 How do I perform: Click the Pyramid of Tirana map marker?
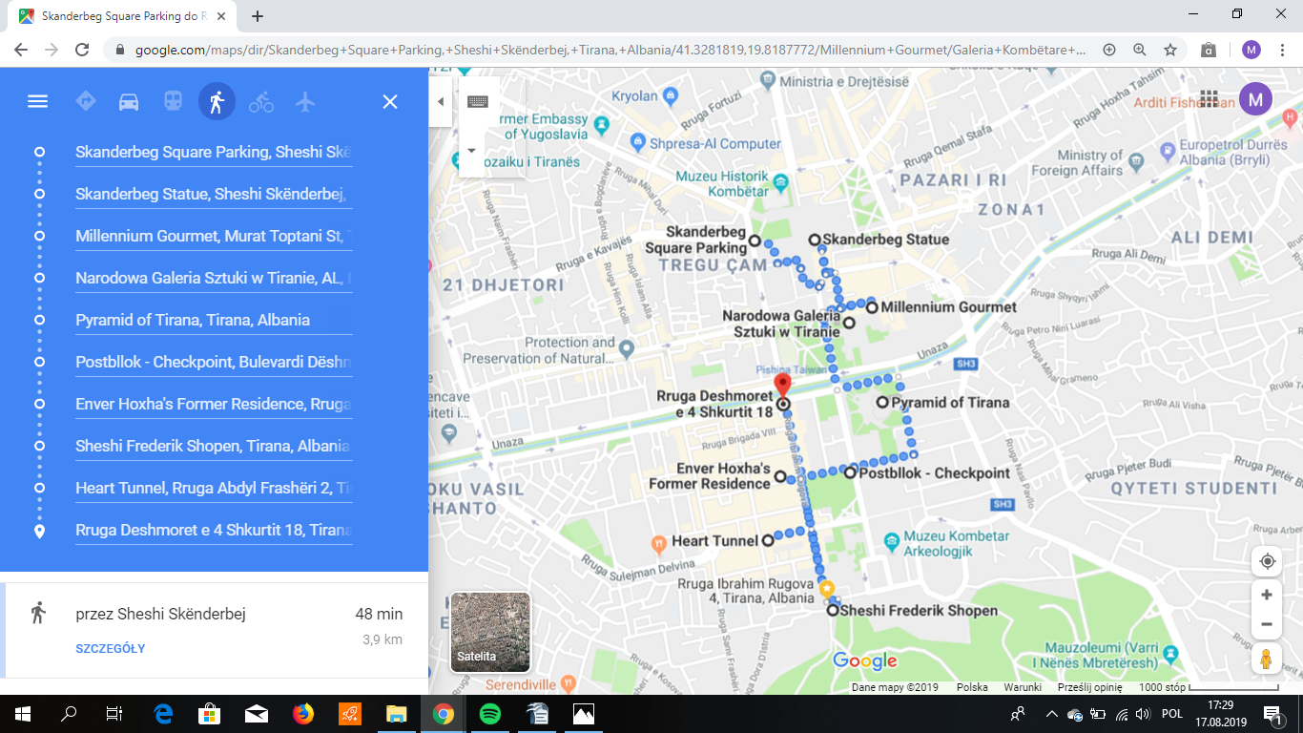[x=883, y=403]
